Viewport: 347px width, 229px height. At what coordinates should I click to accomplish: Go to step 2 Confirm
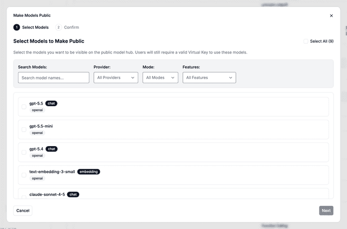tap(67, 27)
